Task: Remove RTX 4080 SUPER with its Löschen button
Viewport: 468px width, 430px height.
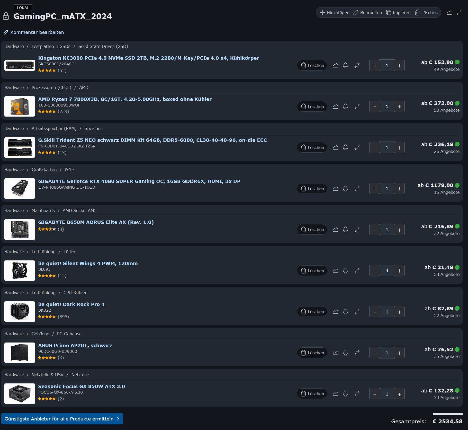Action: pyautogui.click(x=312, y=189)
